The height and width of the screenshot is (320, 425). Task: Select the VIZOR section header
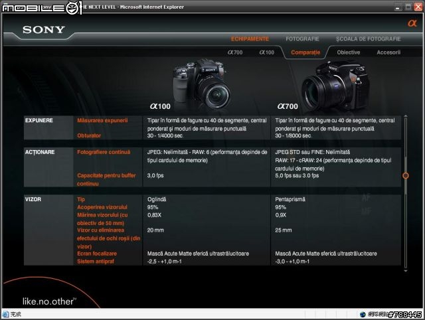click(x=33, y=199)
